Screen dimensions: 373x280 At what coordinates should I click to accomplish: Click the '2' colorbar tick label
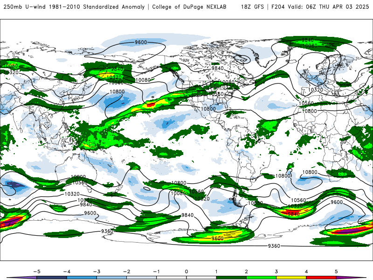point(247,272)
